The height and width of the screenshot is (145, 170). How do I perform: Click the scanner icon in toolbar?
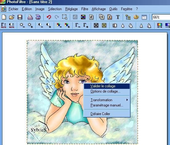38,17
